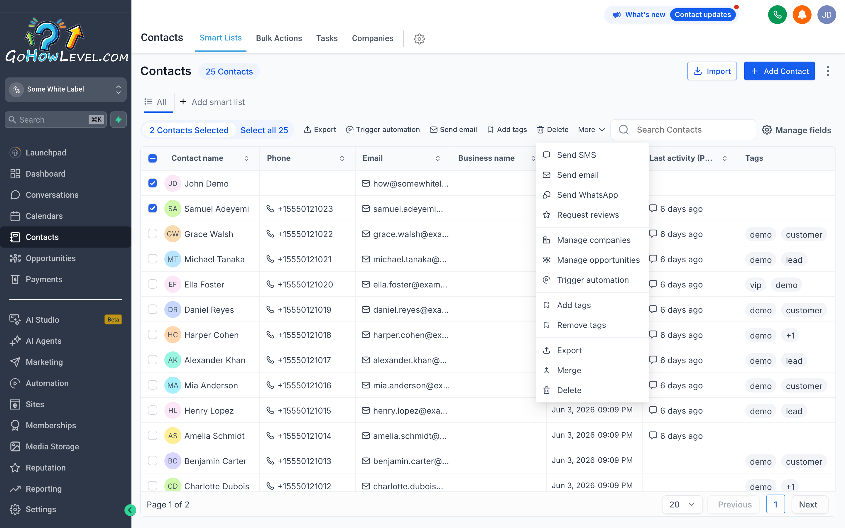Tick the Harper Cohen checkbox

tap(153, 334)
